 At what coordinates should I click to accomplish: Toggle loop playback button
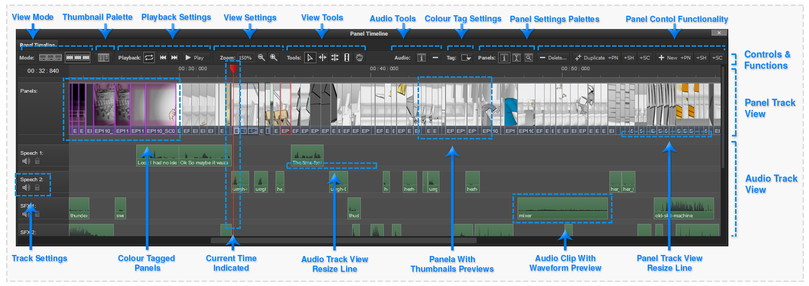[x=149, y=58]
